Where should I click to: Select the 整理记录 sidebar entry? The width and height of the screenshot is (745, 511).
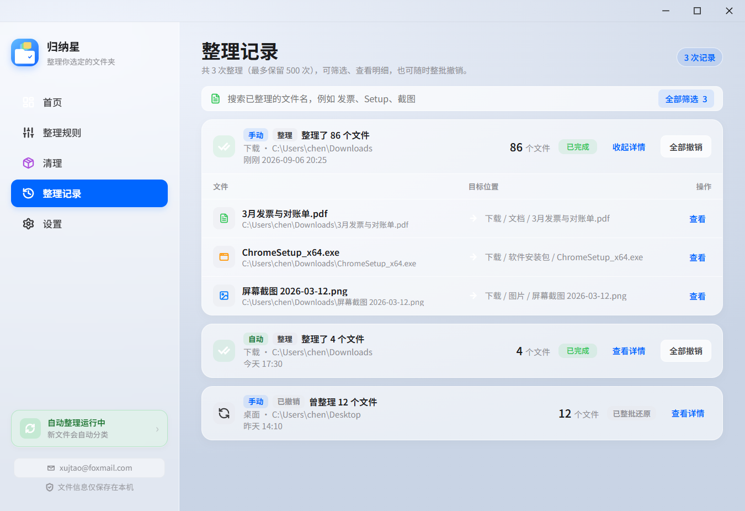coord(89,193)
